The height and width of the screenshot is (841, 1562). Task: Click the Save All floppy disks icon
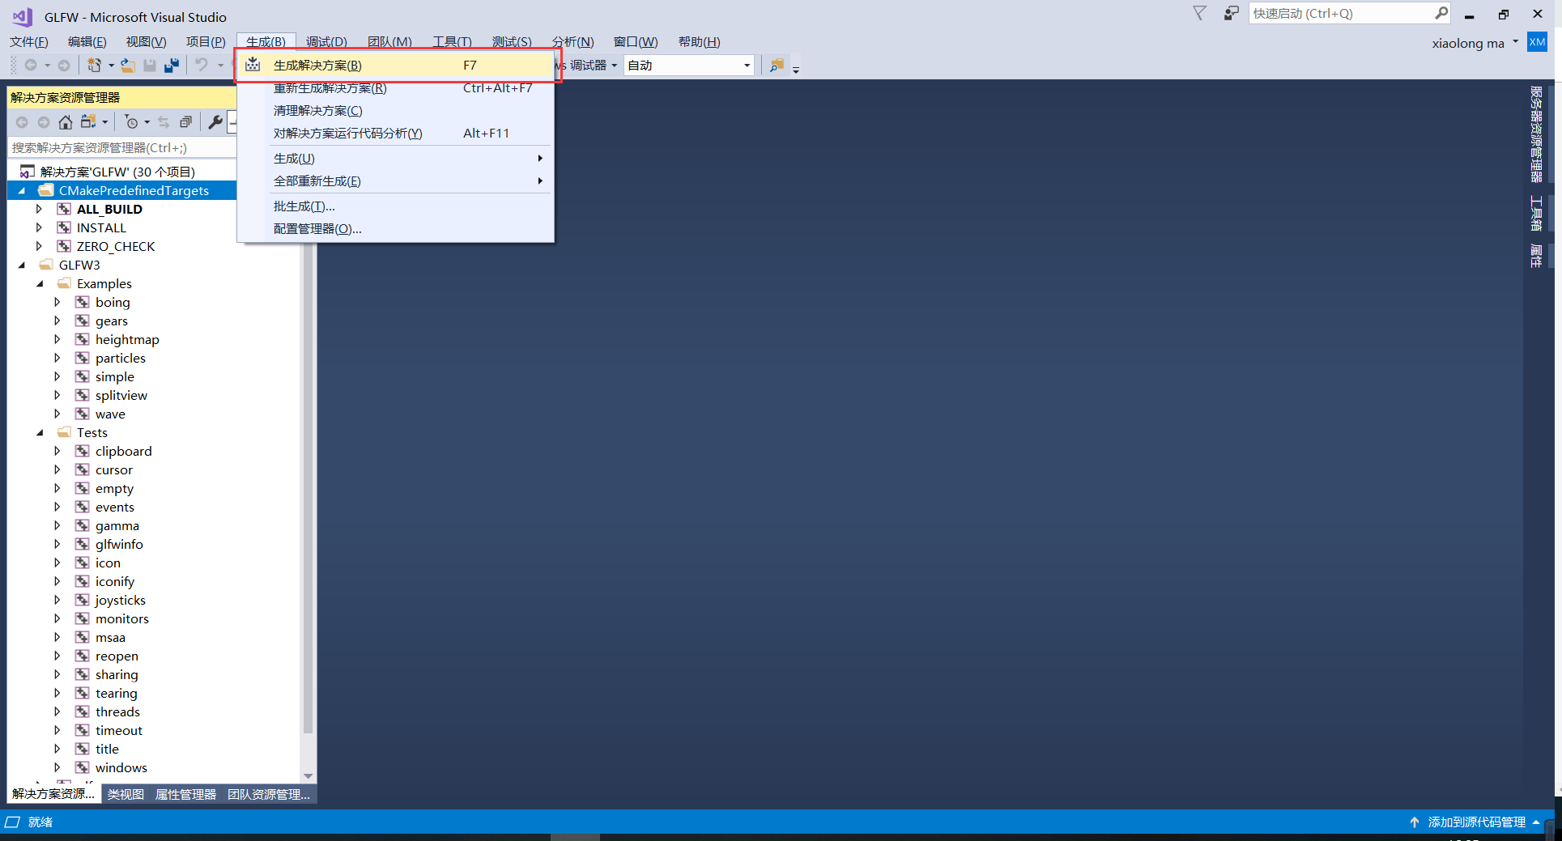pos(171,66)
